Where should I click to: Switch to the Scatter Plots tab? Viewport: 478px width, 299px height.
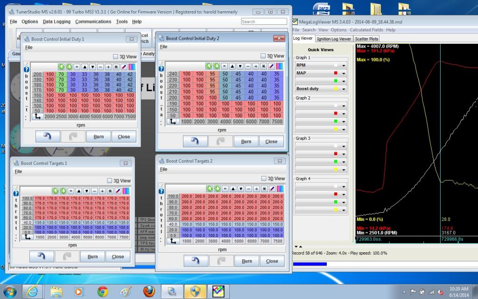coord(366,39)
